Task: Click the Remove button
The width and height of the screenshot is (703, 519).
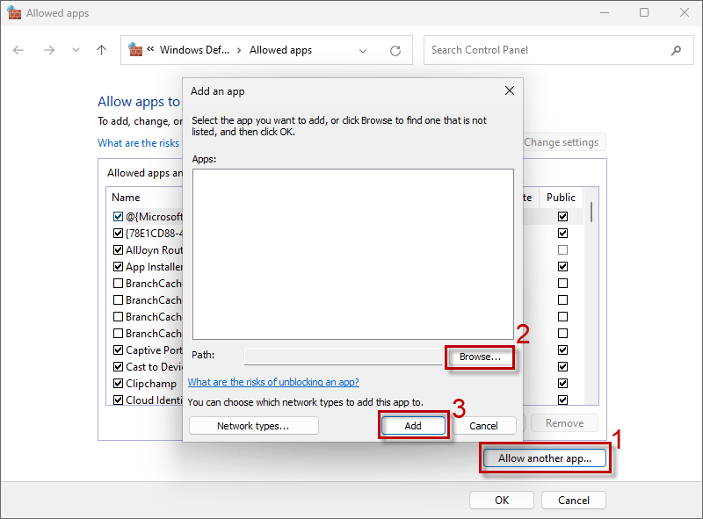Action: pos(564,423)
